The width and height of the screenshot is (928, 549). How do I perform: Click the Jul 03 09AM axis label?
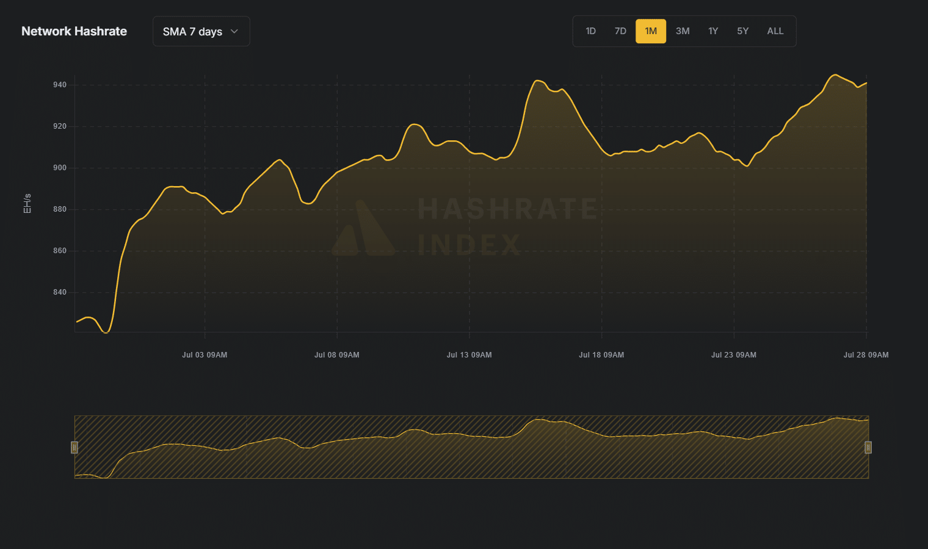click(x=205, y=355)
